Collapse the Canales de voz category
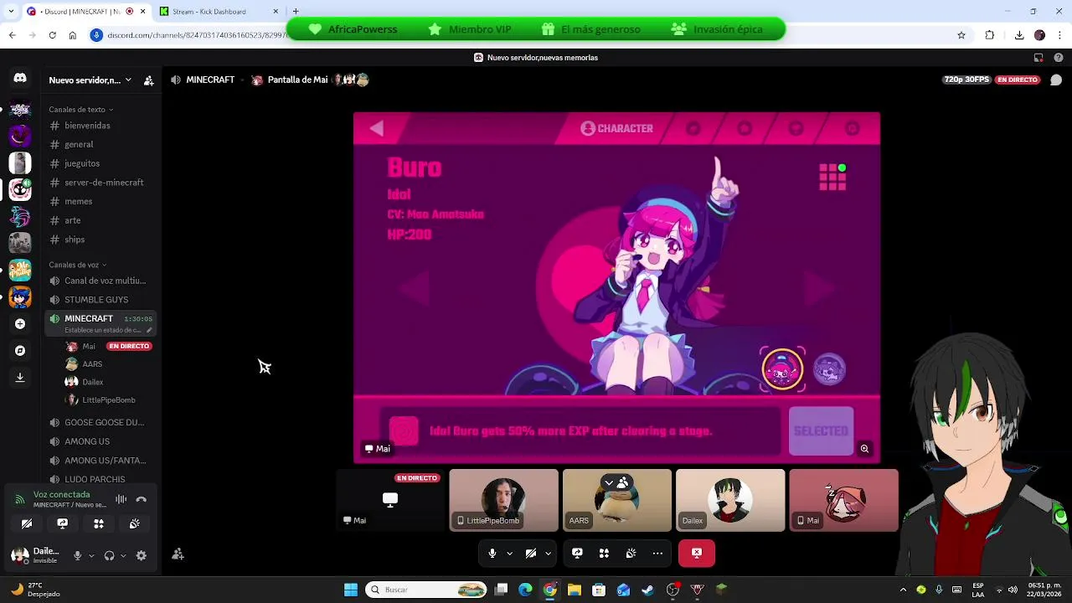This screenshot has height=603, width=1072. coord(78,265)
